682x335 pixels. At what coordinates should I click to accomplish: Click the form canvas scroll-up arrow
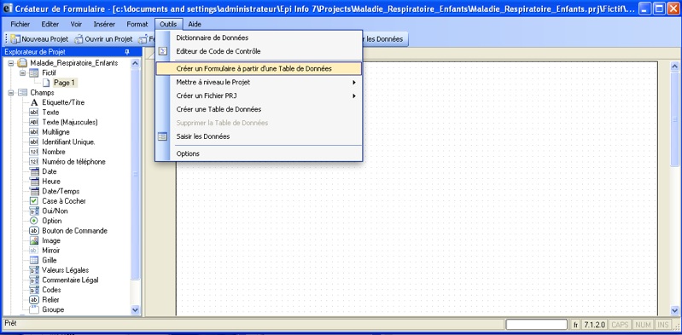[675, 66]
